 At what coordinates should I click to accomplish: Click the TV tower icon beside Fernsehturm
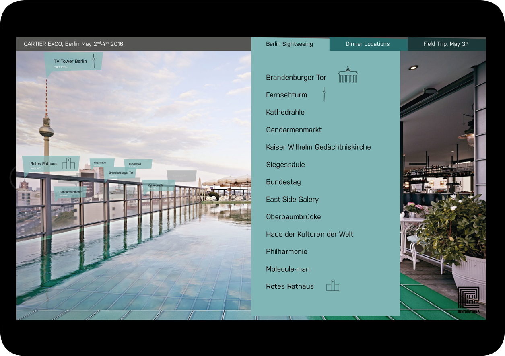coord(324,95)
